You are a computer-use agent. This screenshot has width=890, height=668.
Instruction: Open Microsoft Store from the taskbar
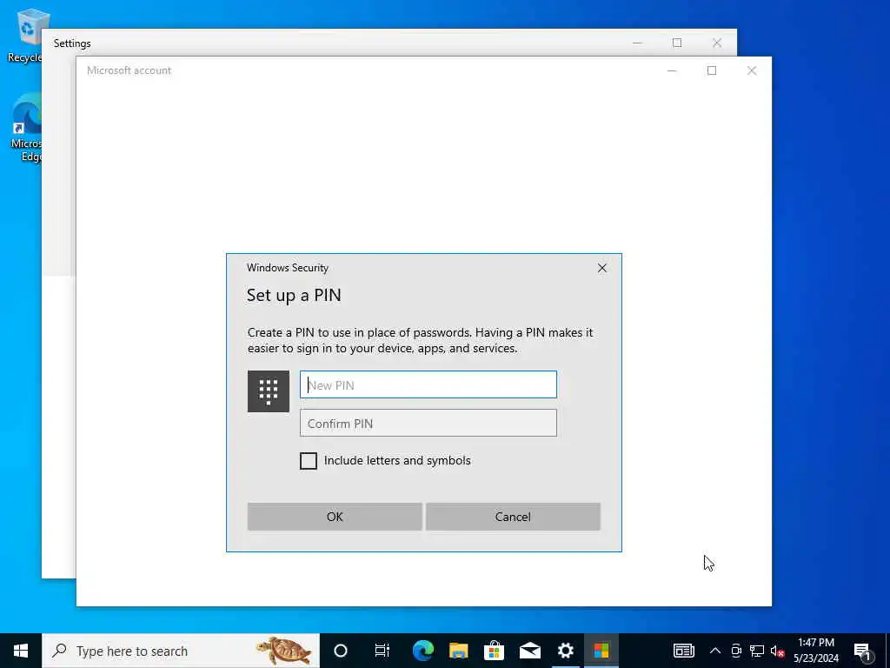coord(495,651)
